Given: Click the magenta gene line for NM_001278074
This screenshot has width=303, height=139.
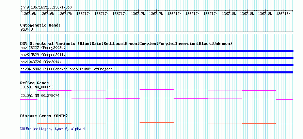Looking at the screenshot, I should tap(157, 99).
